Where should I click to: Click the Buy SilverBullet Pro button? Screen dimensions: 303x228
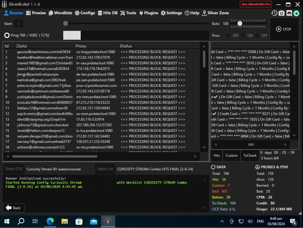(256, 4)
